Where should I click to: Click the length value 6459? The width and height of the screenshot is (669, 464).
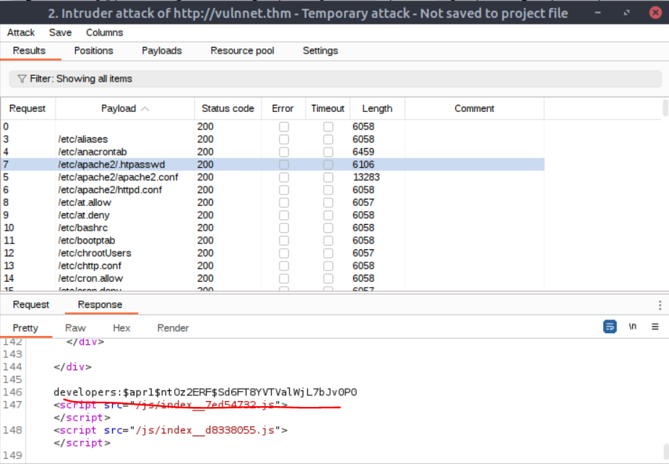click(363, 152)
